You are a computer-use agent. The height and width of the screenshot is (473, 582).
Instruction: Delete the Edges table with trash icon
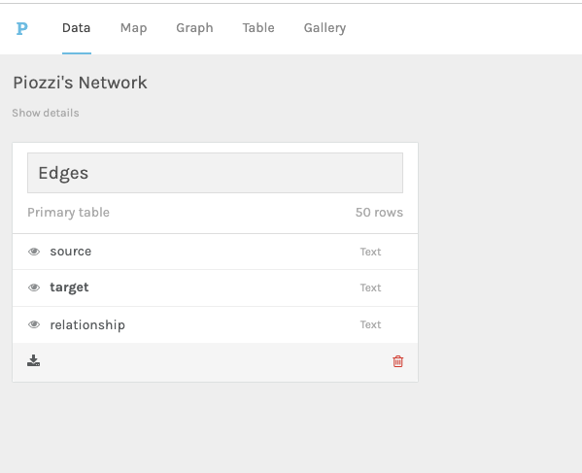coord(398,361)
